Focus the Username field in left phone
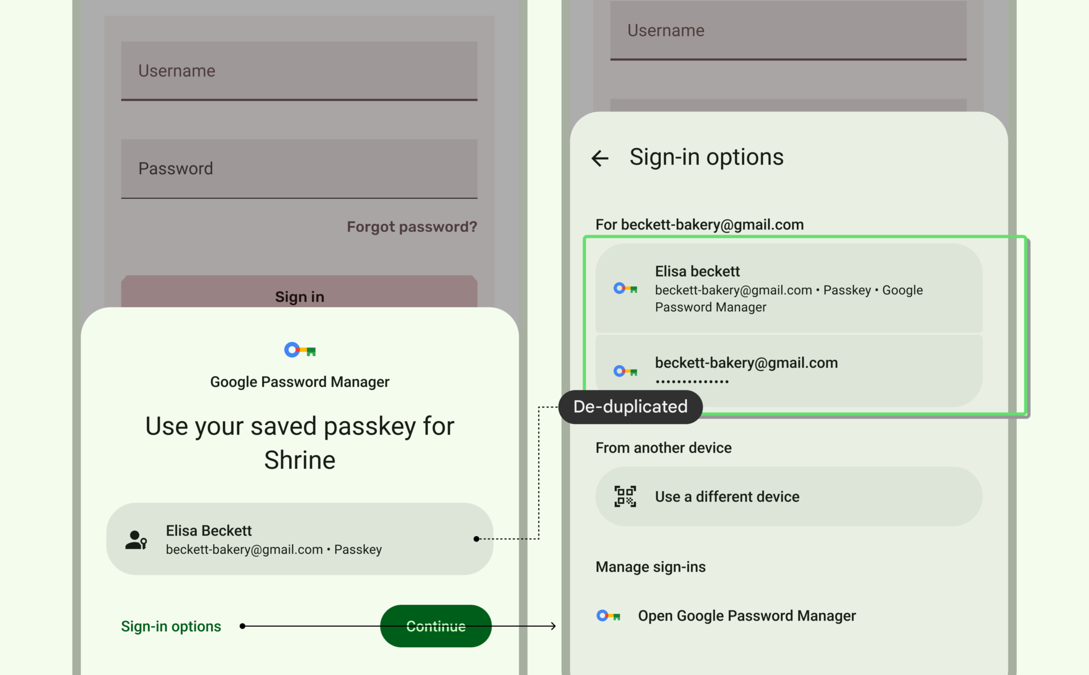 coord(299,71)
